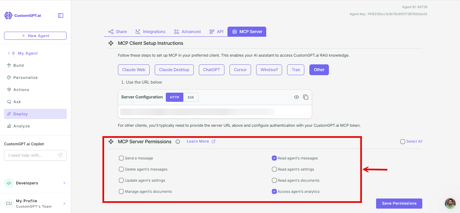Switch to the API tab
This screenshot has width=460, height=213.
click(216, 32)
